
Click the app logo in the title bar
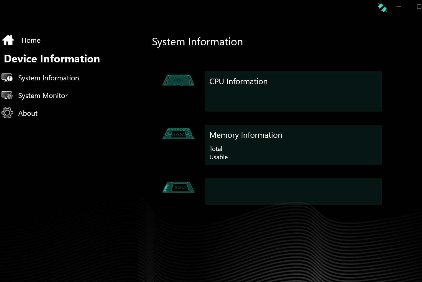[x=382, y=8]
